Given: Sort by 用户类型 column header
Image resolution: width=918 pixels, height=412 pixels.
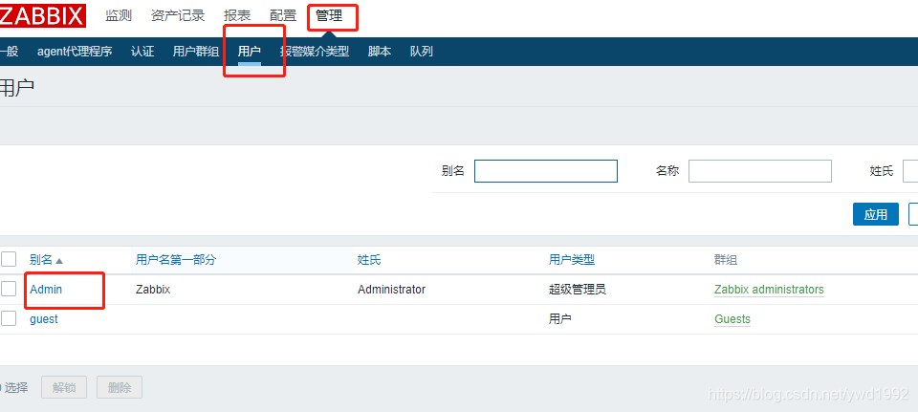Looking at the screenshot, I should (572, 260).
